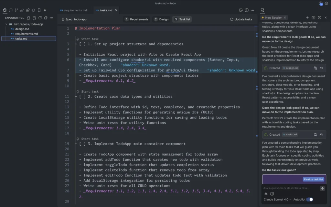The image size is (331, 207).
Task: Start a new chat session with plus icon
Action: pyautogui.click(x=307, y=17)
